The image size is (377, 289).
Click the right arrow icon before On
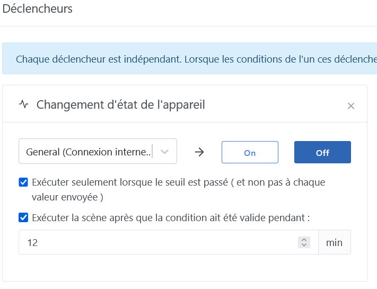199,152
